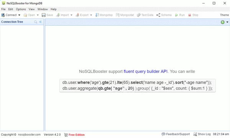230x138 pixels.
Task: Expand the Connect dropdown arrow
Action: click(x=19, y=15)
